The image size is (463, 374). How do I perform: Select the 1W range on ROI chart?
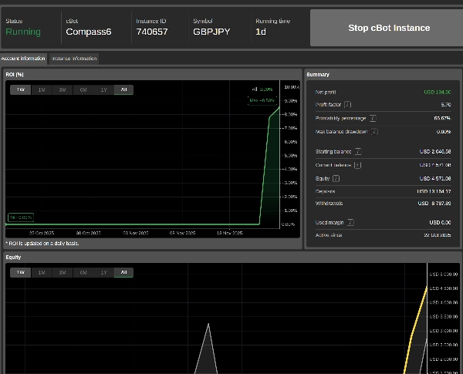coord(21,89)
